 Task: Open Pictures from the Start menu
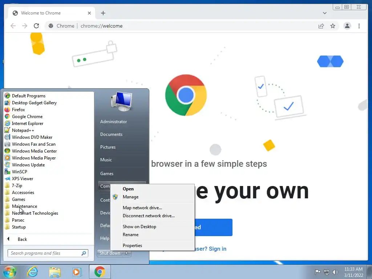[x=108, y=147]
